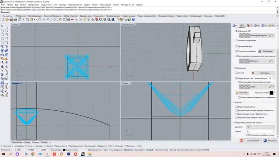Click the Open file folder icon
The width and height of the screenshot is (279, 157).
point(7,20)
